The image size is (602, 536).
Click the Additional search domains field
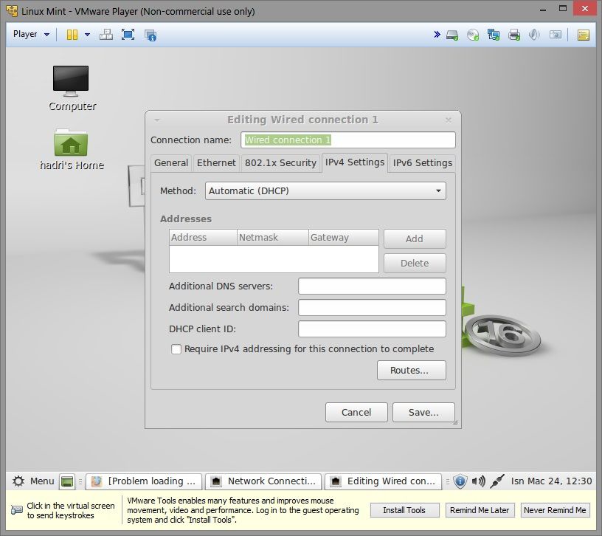[x=372, y=308]
